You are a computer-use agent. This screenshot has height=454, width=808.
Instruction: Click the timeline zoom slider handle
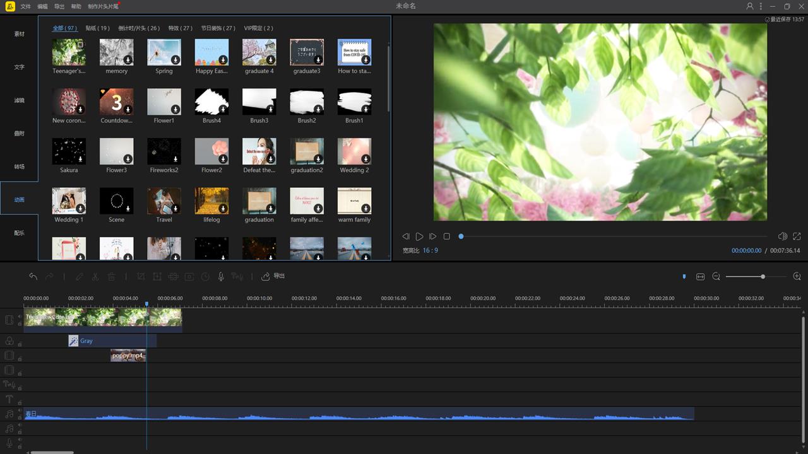pos(763,276)
